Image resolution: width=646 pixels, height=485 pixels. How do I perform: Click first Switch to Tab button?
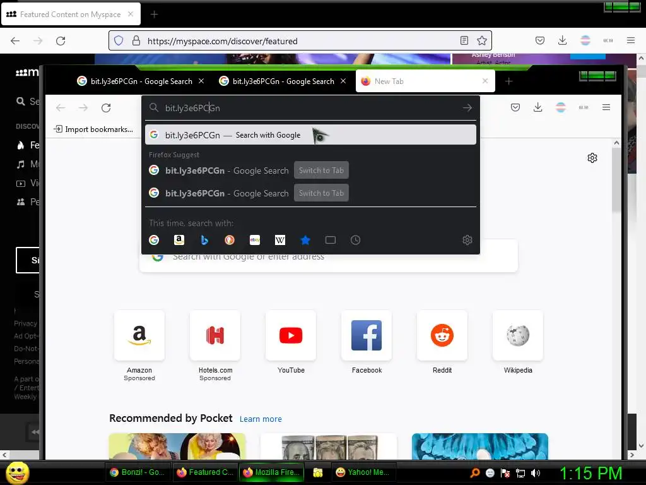(x=321, y=171)
